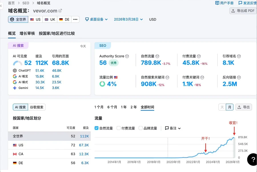Click globe icon next to 自然搜索关键词

[x=167, y=77]
